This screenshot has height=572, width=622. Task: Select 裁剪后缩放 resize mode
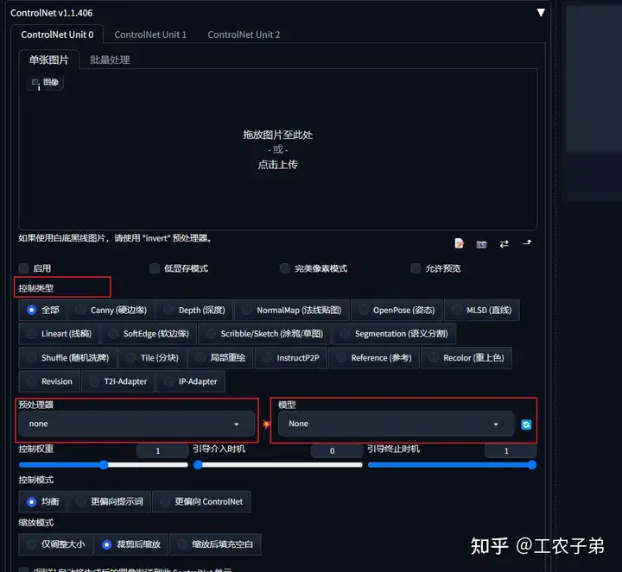(131, 544)
